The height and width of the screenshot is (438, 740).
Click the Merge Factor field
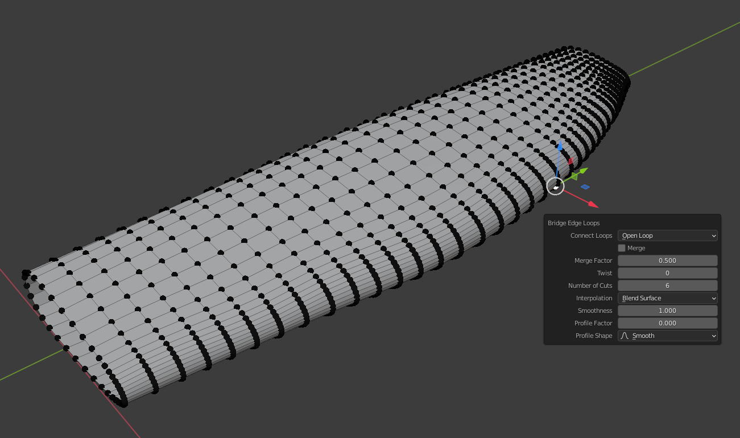(x=668, y=261)
